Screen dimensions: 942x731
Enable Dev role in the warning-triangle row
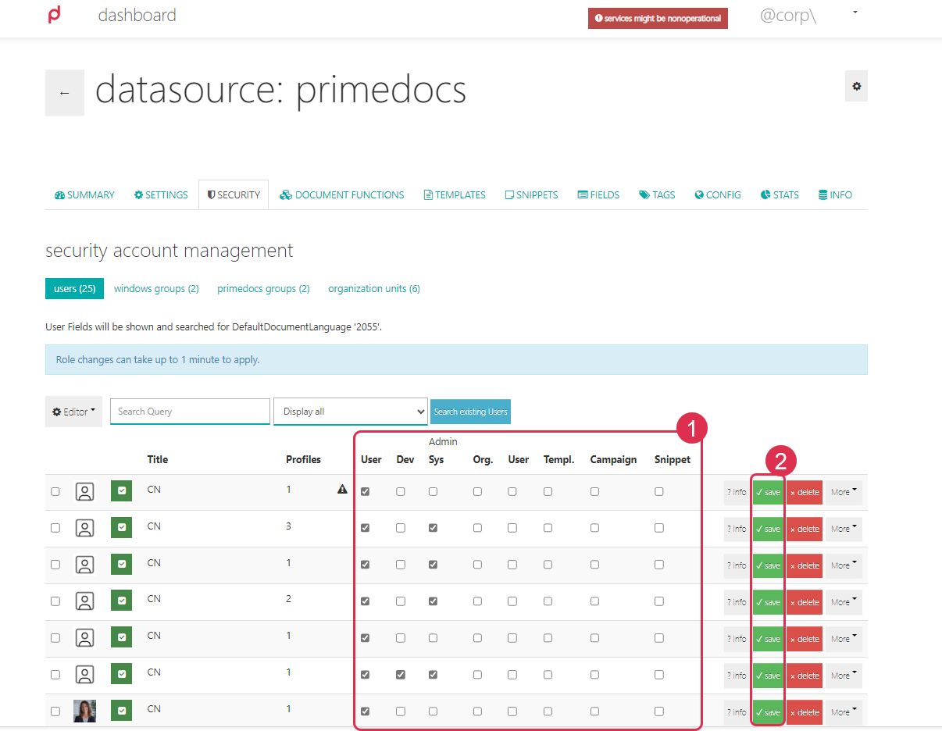point(401,492)
